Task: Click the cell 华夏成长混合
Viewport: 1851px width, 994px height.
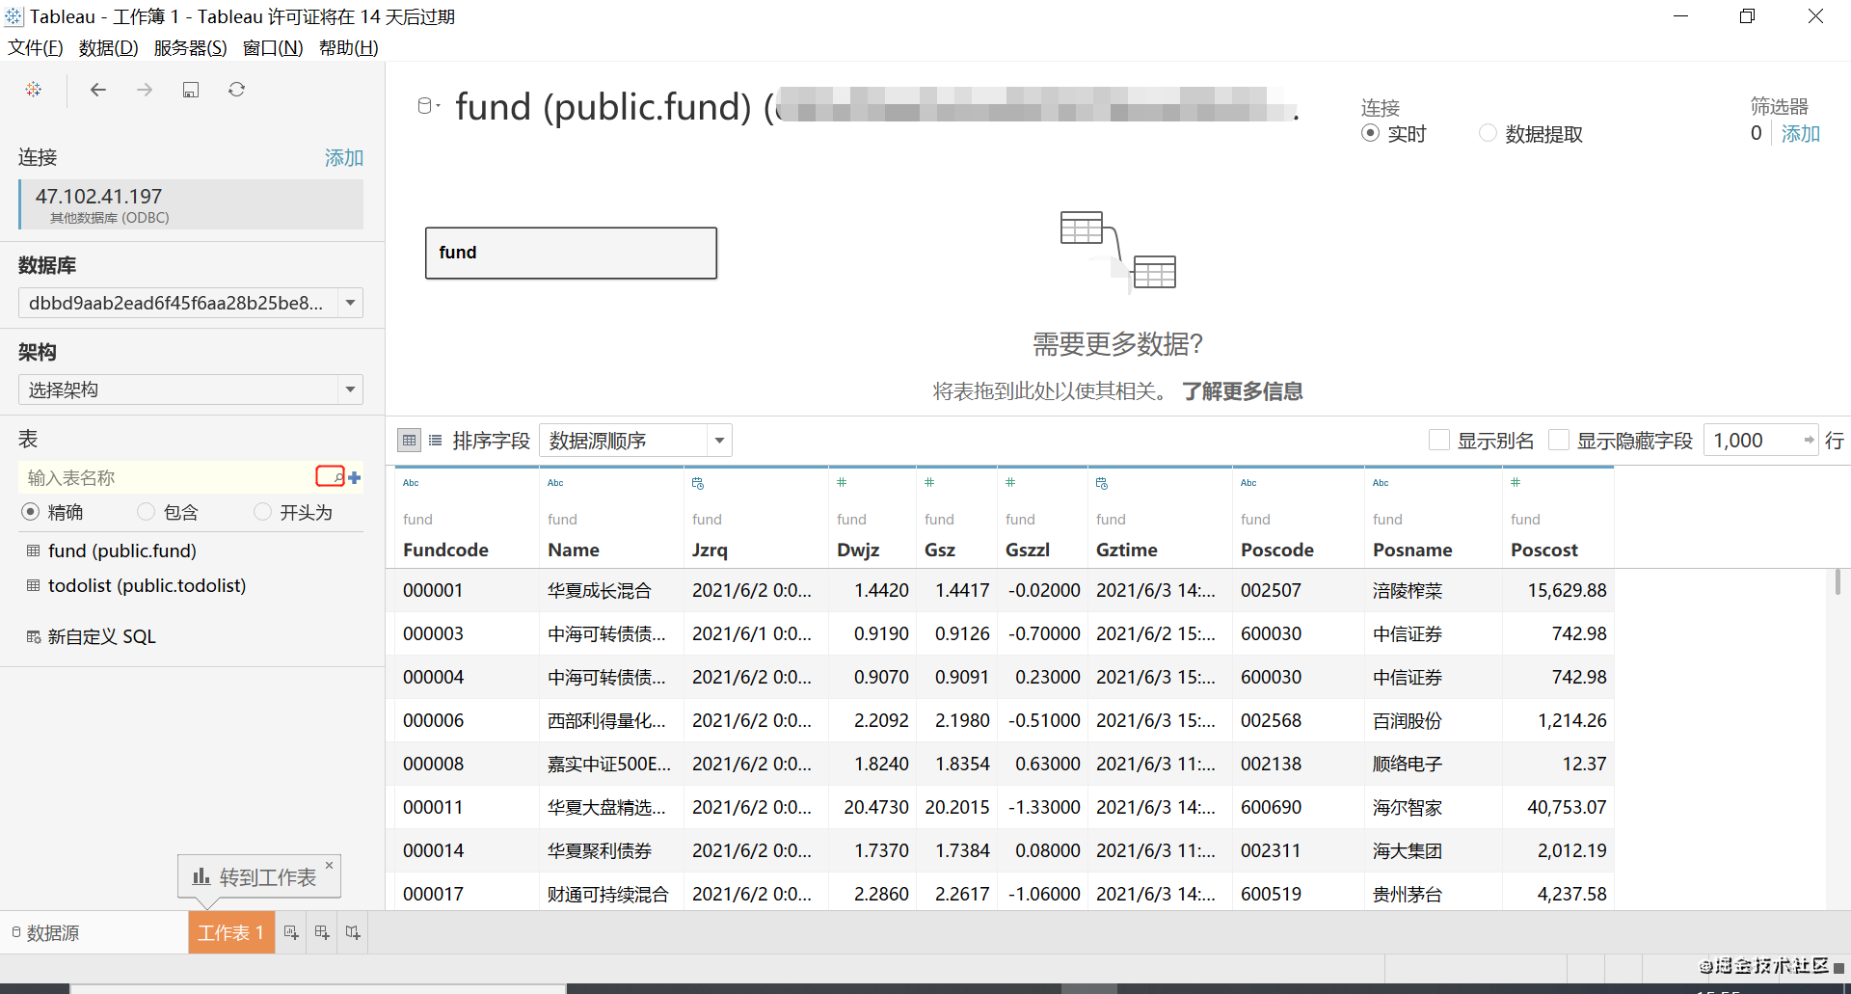Action: point(599,590)
